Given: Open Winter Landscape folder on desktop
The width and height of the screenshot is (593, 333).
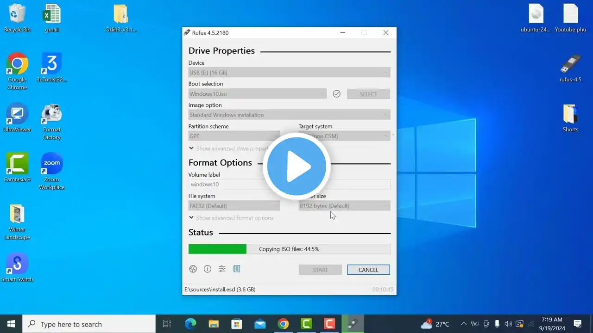Looking at the screenshot, I should click(x=17, y=222).
